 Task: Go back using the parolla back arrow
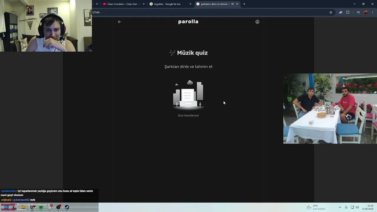click(x=120, y=22)
